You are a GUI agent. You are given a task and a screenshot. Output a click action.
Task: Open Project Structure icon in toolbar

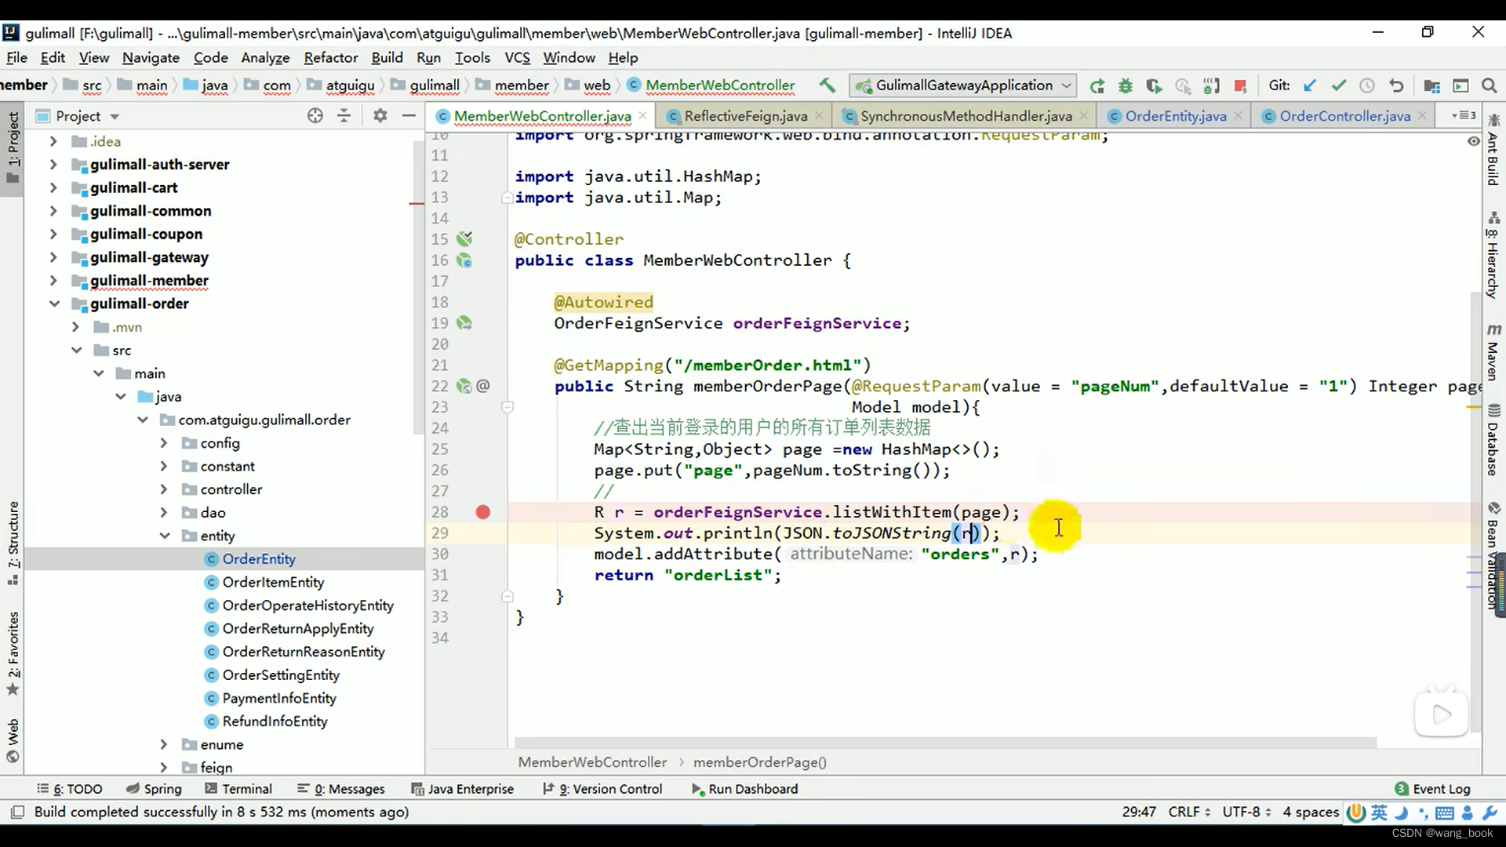point(1431,85)
